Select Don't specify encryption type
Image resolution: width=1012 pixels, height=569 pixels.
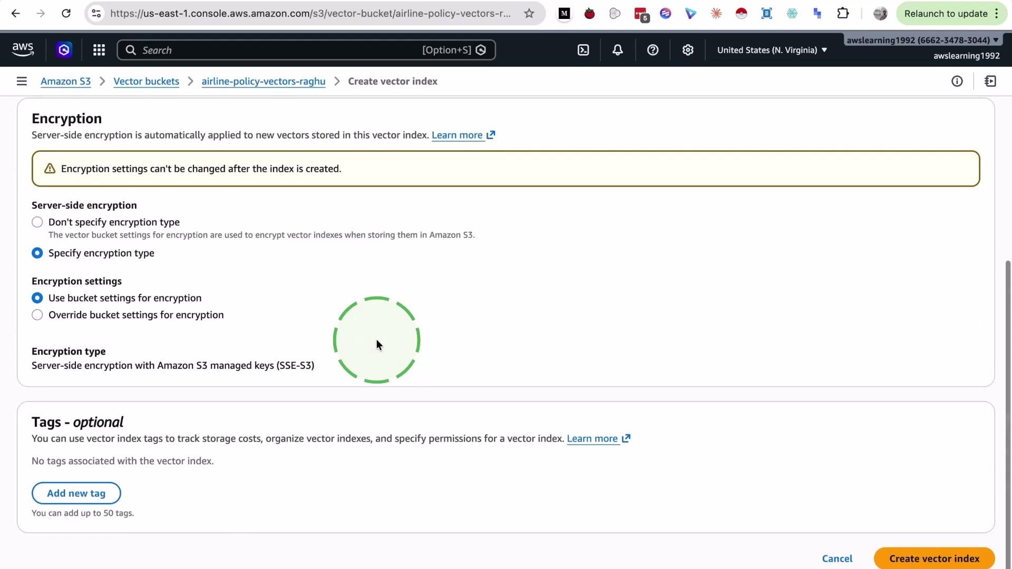(37, 222)
